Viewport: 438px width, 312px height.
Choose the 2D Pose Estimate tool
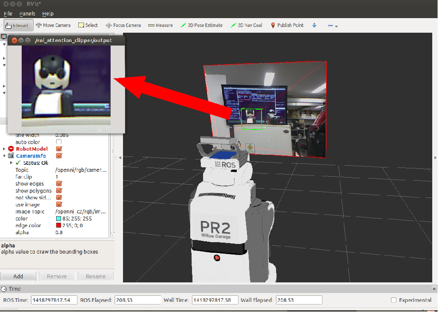(x=202, y=25)
